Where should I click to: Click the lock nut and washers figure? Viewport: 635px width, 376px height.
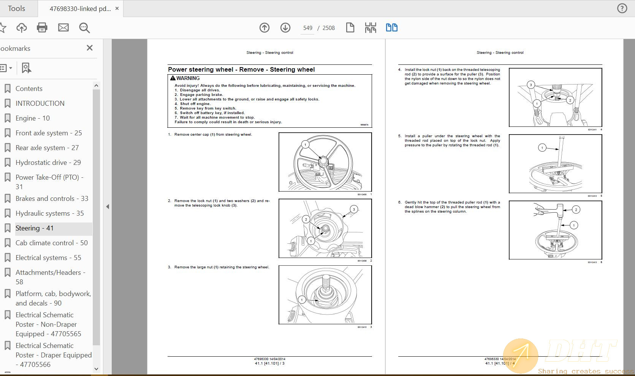pyautogui.click(x=325, y=229)
